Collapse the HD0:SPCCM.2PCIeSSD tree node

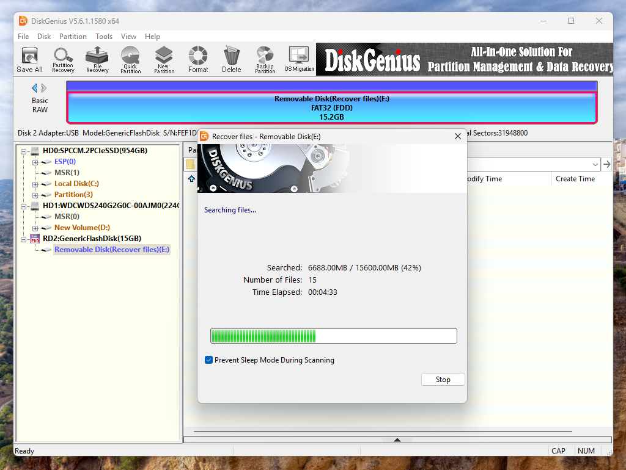click(x=24, y=151)
